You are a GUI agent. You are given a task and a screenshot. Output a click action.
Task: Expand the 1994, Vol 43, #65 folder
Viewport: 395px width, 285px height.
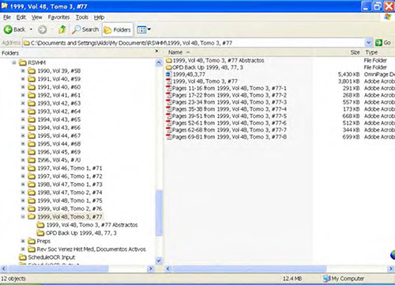click(23, 120)
